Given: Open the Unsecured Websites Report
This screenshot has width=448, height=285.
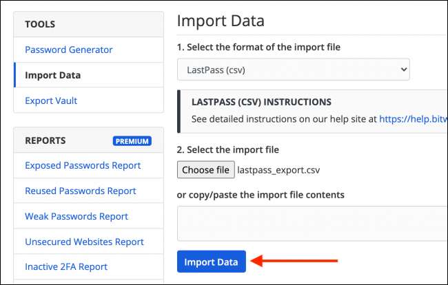Looking at the screenshot, I should click(x=84, y=242).
